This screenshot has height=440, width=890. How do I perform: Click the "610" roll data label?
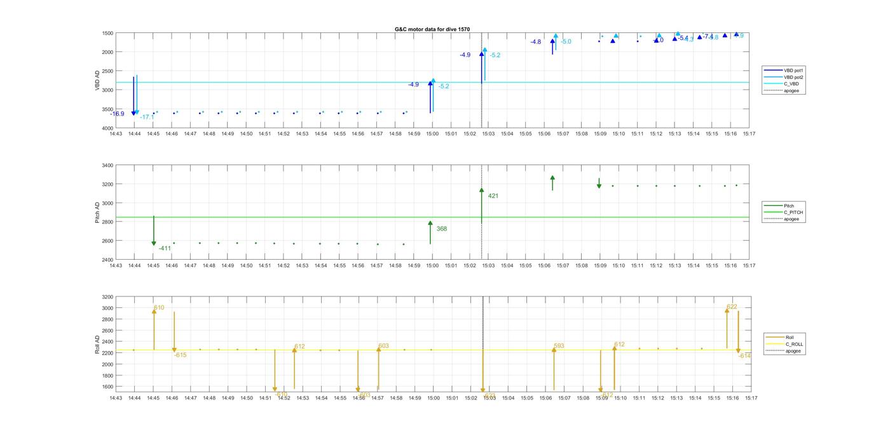pyautogui.click(x=159, y=308)
